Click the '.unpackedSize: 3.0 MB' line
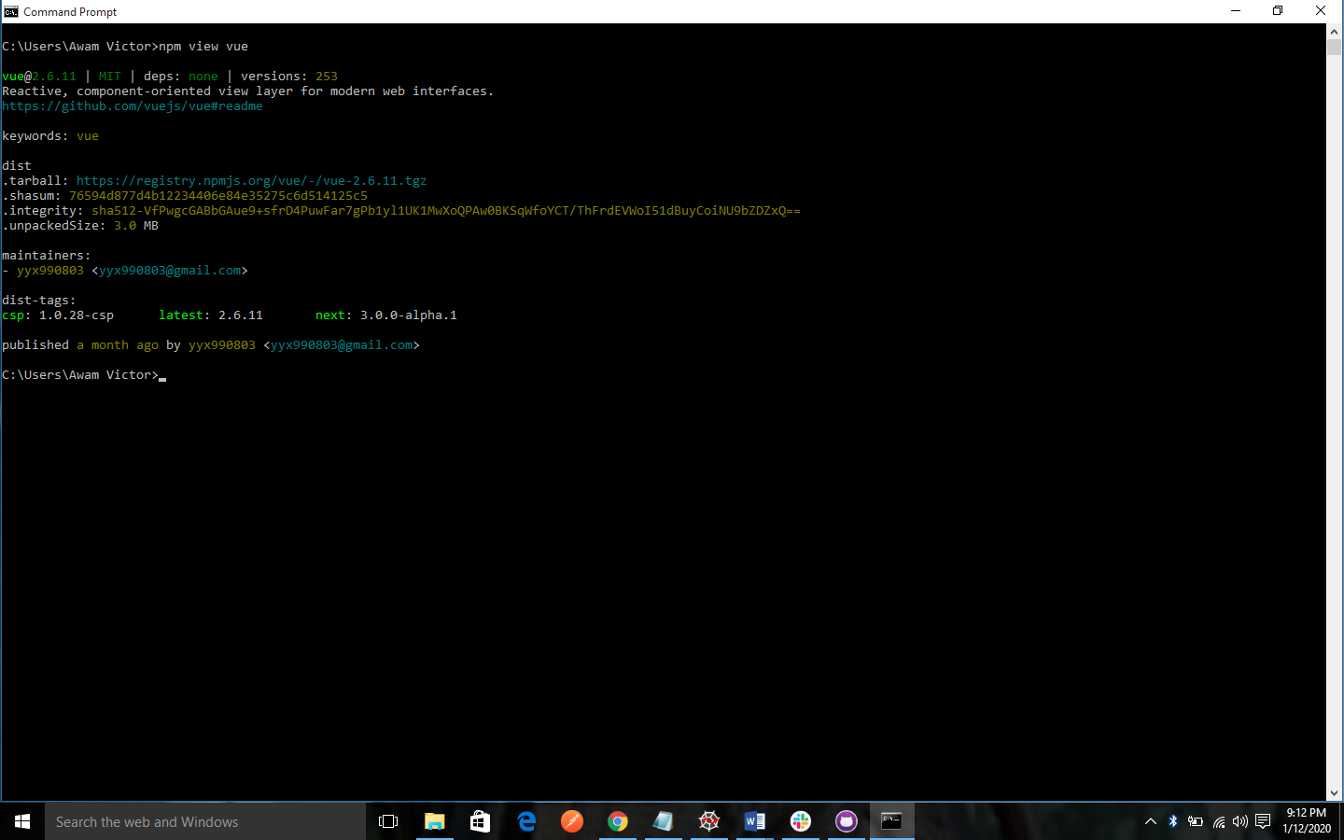Viewport: 1344px width, 840px height. click(80, 226)
